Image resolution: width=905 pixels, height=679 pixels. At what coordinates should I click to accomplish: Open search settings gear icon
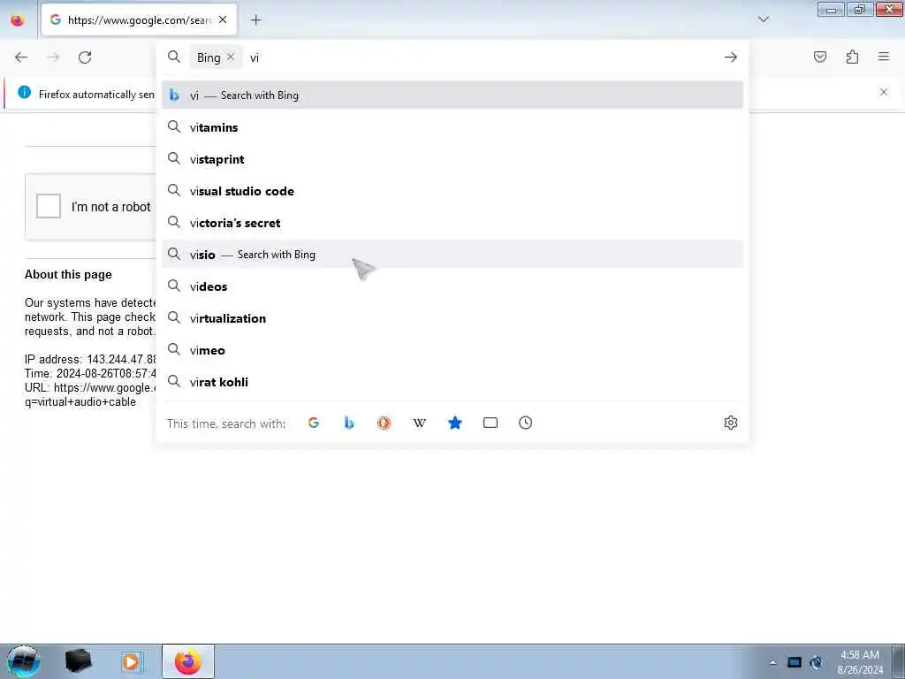pyautogui.click(x=731, y=423)
